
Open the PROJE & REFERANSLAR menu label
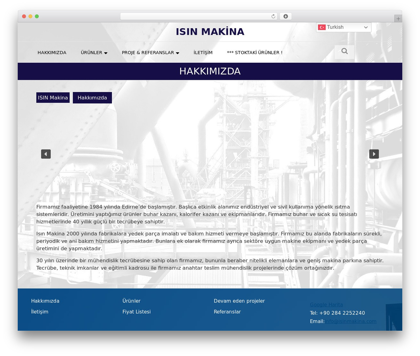[x=148, y=53]
